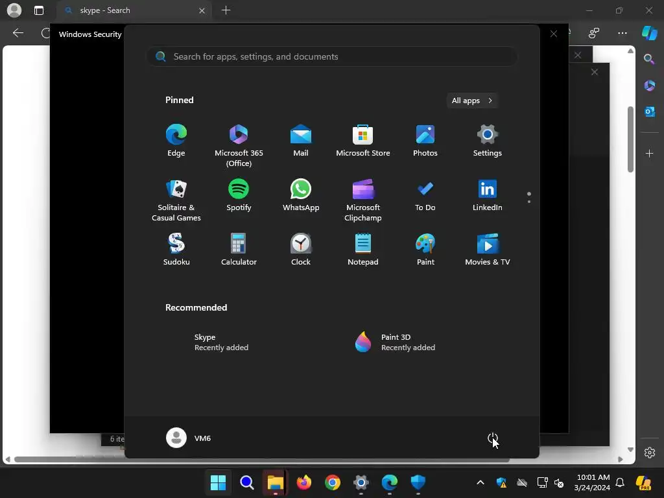
Task: Focus the Start menu search box
Action: point(331,56)
